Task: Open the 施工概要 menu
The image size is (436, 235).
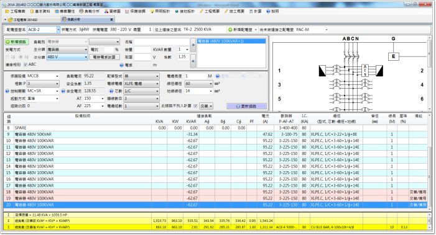Action: click(234, 11)
